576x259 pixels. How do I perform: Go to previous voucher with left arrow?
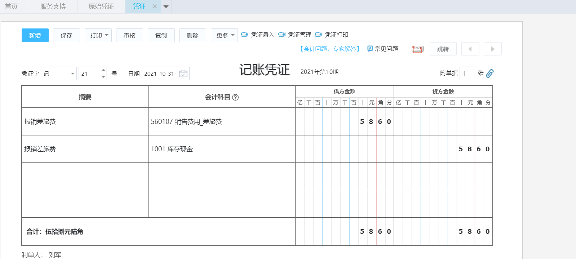470,49
